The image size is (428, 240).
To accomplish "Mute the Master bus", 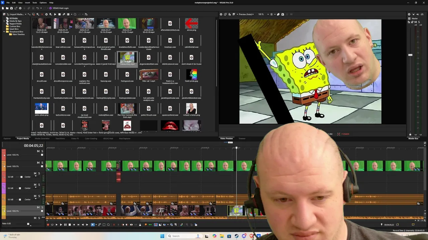I will coord(416,22).
